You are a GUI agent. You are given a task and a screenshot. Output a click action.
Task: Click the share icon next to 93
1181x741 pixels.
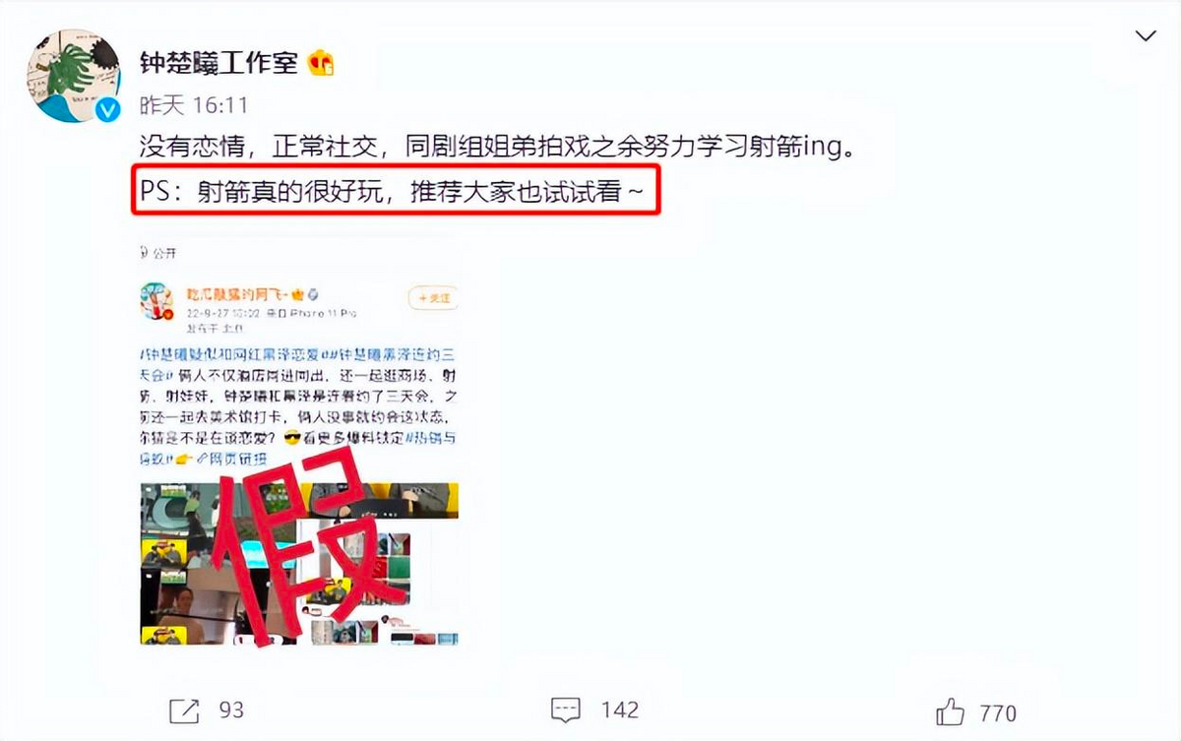coord(183,710)
